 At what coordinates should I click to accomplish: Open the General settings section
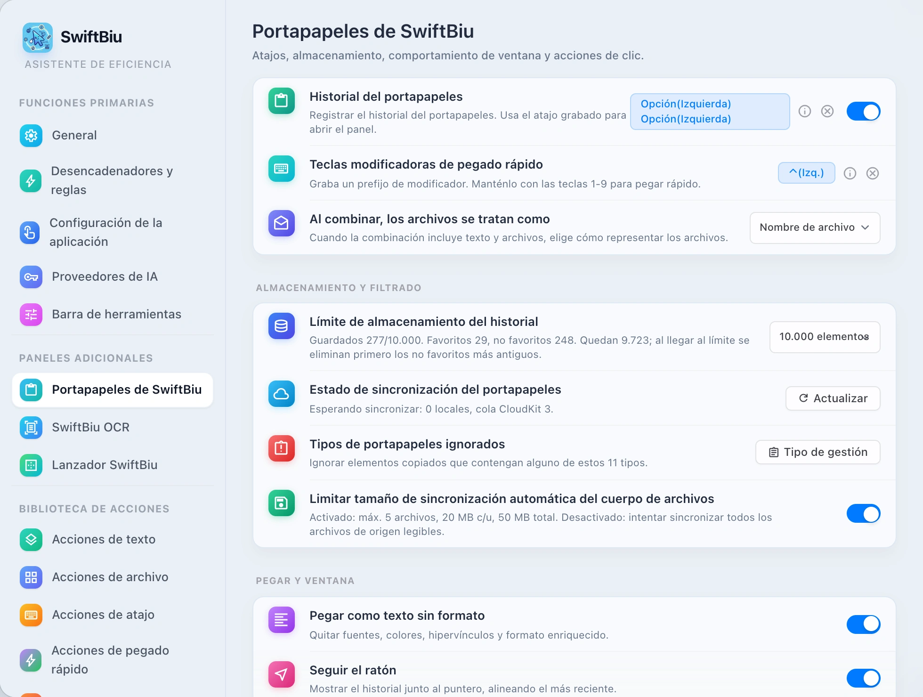(x=112, y=136)
